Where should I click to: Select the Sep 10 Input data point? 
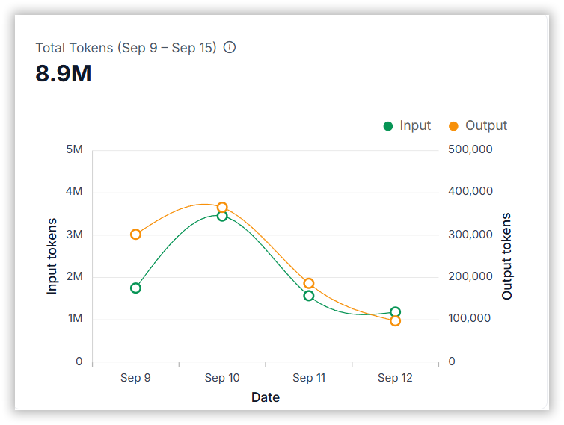pyautogui.click(x=222, y=216)
